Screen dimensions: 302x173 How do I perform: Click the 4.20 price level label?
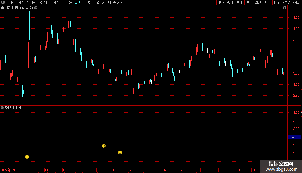tap(296, 18)
